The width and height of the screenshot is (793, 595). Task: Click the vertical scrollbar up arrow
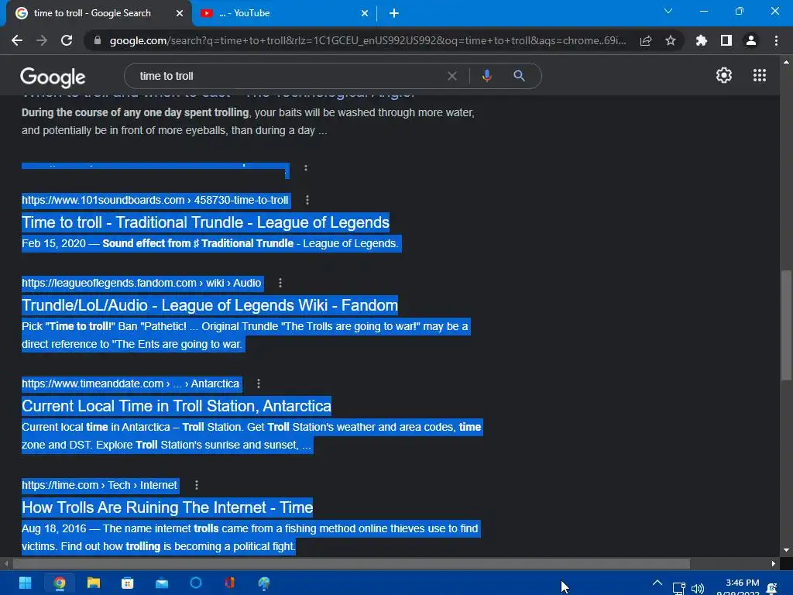786,62
